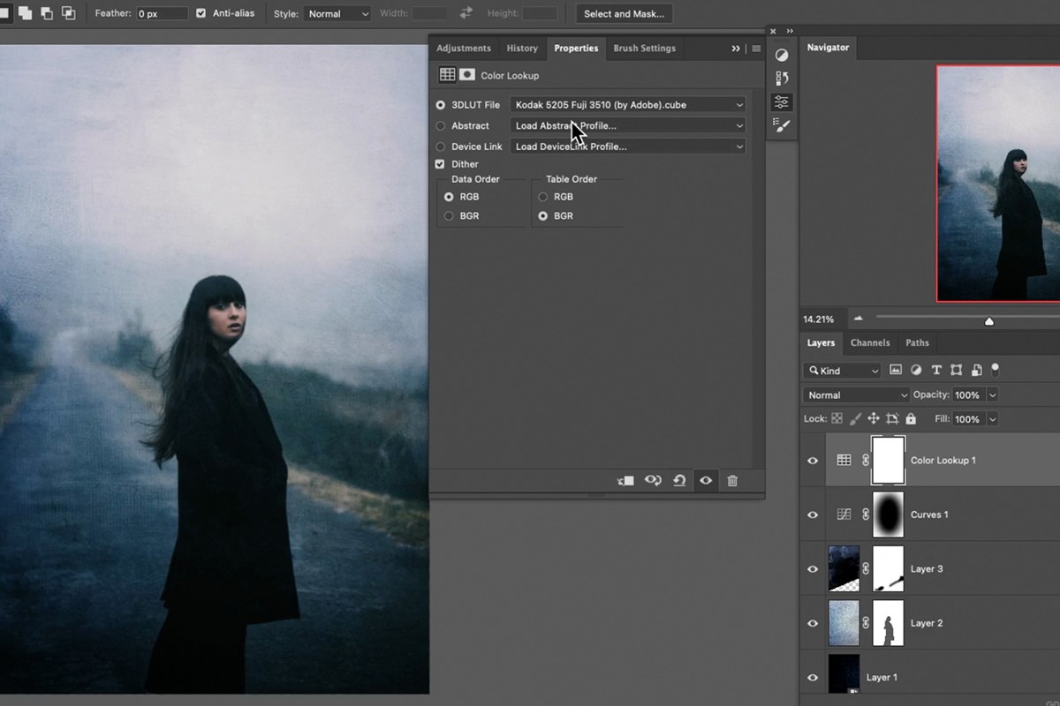The image size is (1060, 706).
Task: Switch to the Paths tab
Action: [x=918, y=342]
